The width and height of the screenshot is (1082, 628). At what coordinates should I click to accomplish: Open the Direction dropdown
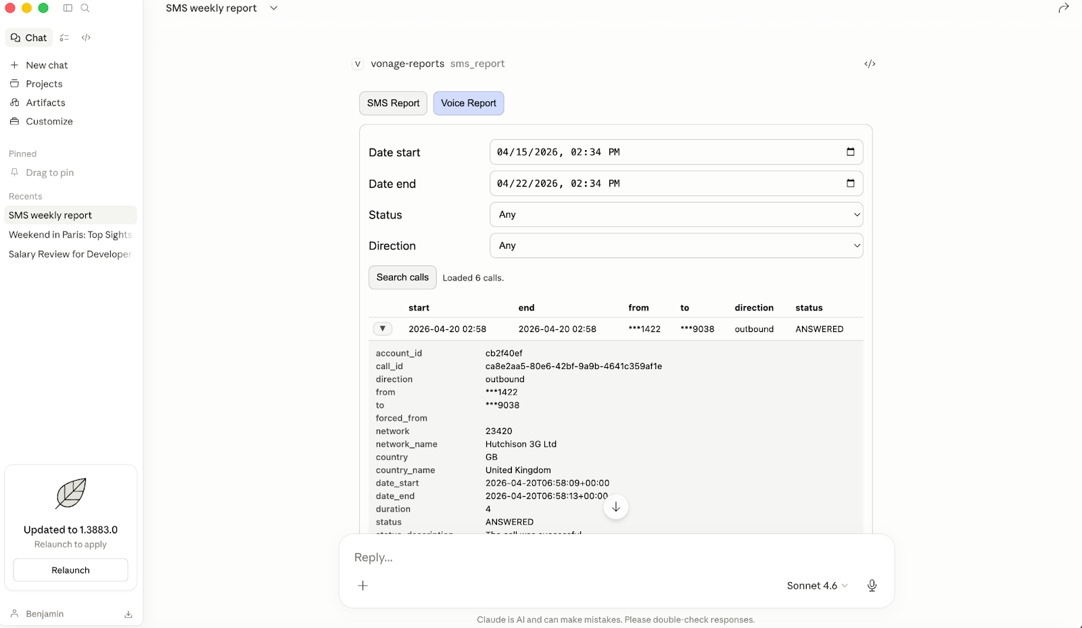(x=676, y=246)
